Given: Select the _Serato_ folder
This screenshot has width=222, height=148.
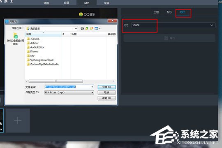Looking at the screenshot, I should tap(34, 39).
